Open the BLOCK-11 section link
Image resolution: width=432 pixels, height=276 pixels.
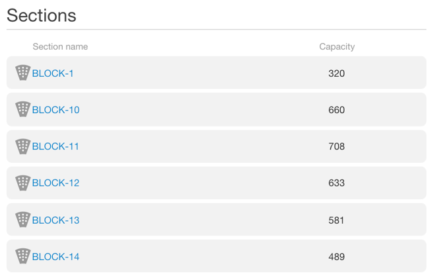[56, 146]
